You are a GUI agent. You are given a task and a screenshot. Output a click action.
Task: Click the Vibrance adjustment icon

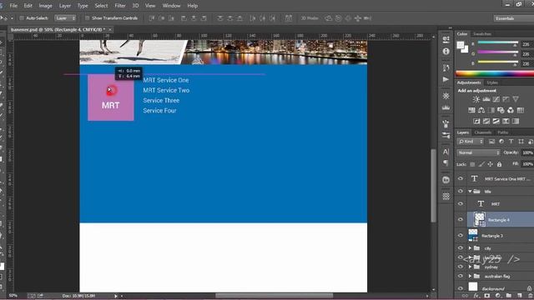pos(516,99)
